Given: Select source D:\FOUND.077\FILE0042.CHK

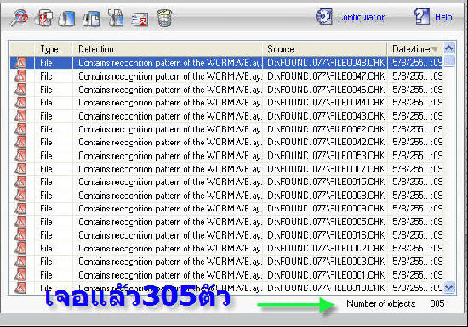Looking at the screenshot, I should 326,143.
